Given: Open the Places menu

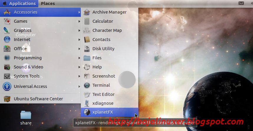Looking at the screenshot, I should click(48, 4).
